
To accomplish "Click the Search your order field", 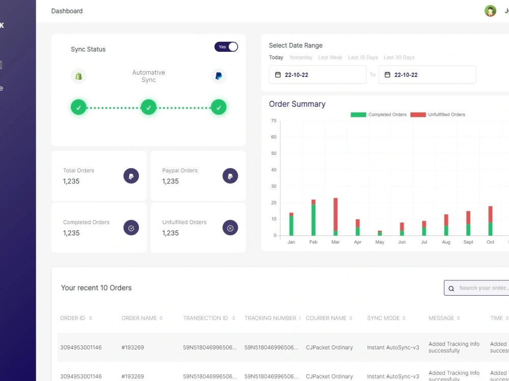I will click(x=476, y=288).
